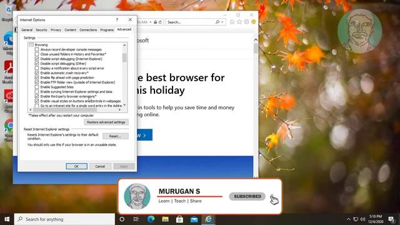Click the volume icon in the system tray
The image size is (400, 225).
pos(362,219)
